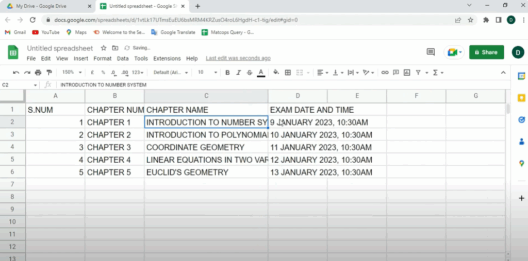Click the 'Last edit was seconds ago' link

click(238, 59)
